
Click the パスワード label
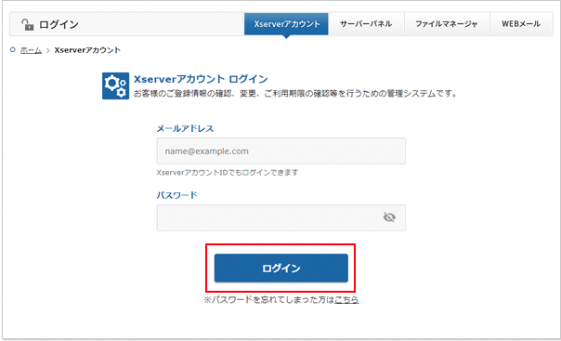[177, 195]
